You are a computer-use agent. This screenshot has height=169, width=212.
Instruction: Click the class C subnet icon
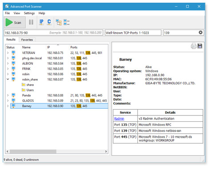tap(49, 22)
